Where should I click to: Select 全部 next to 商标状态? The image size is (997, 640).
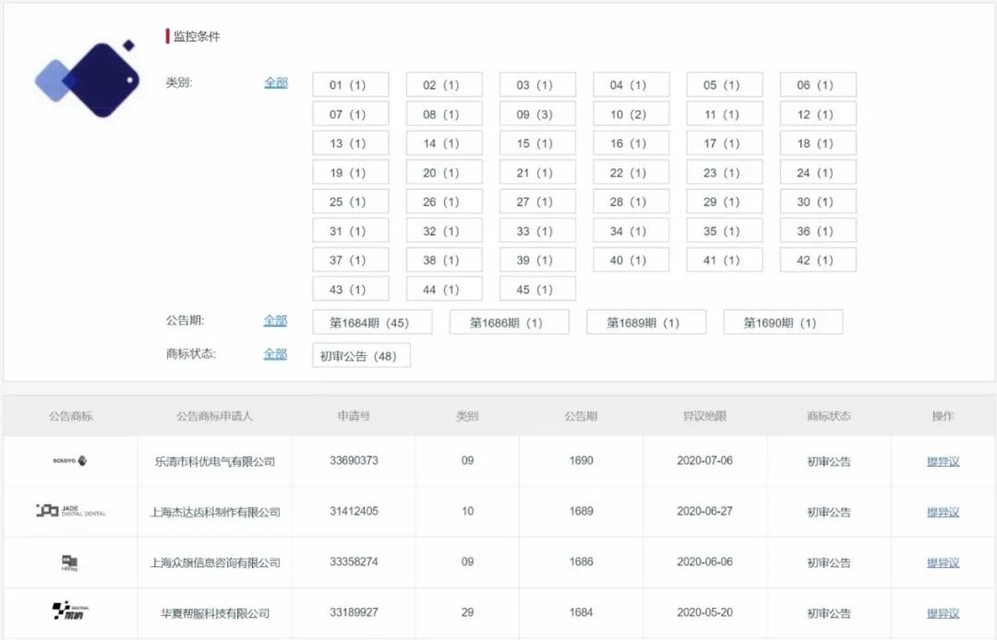(x=274, y=353)
